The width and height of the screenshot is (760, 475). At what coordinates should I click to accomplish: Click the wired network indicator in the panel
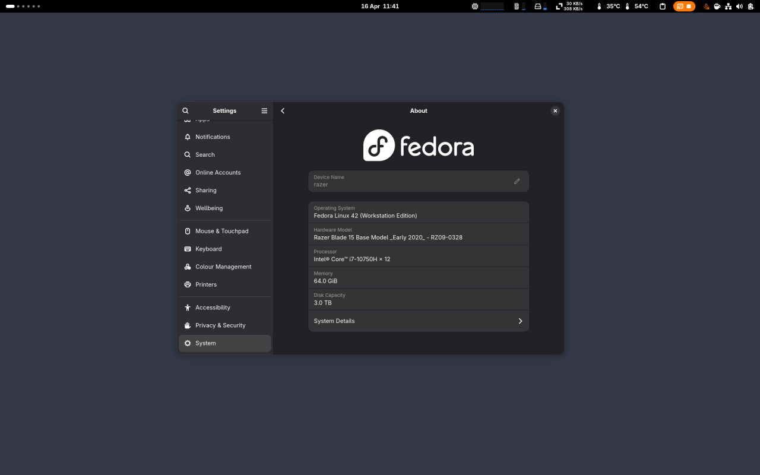pos(728,7)
